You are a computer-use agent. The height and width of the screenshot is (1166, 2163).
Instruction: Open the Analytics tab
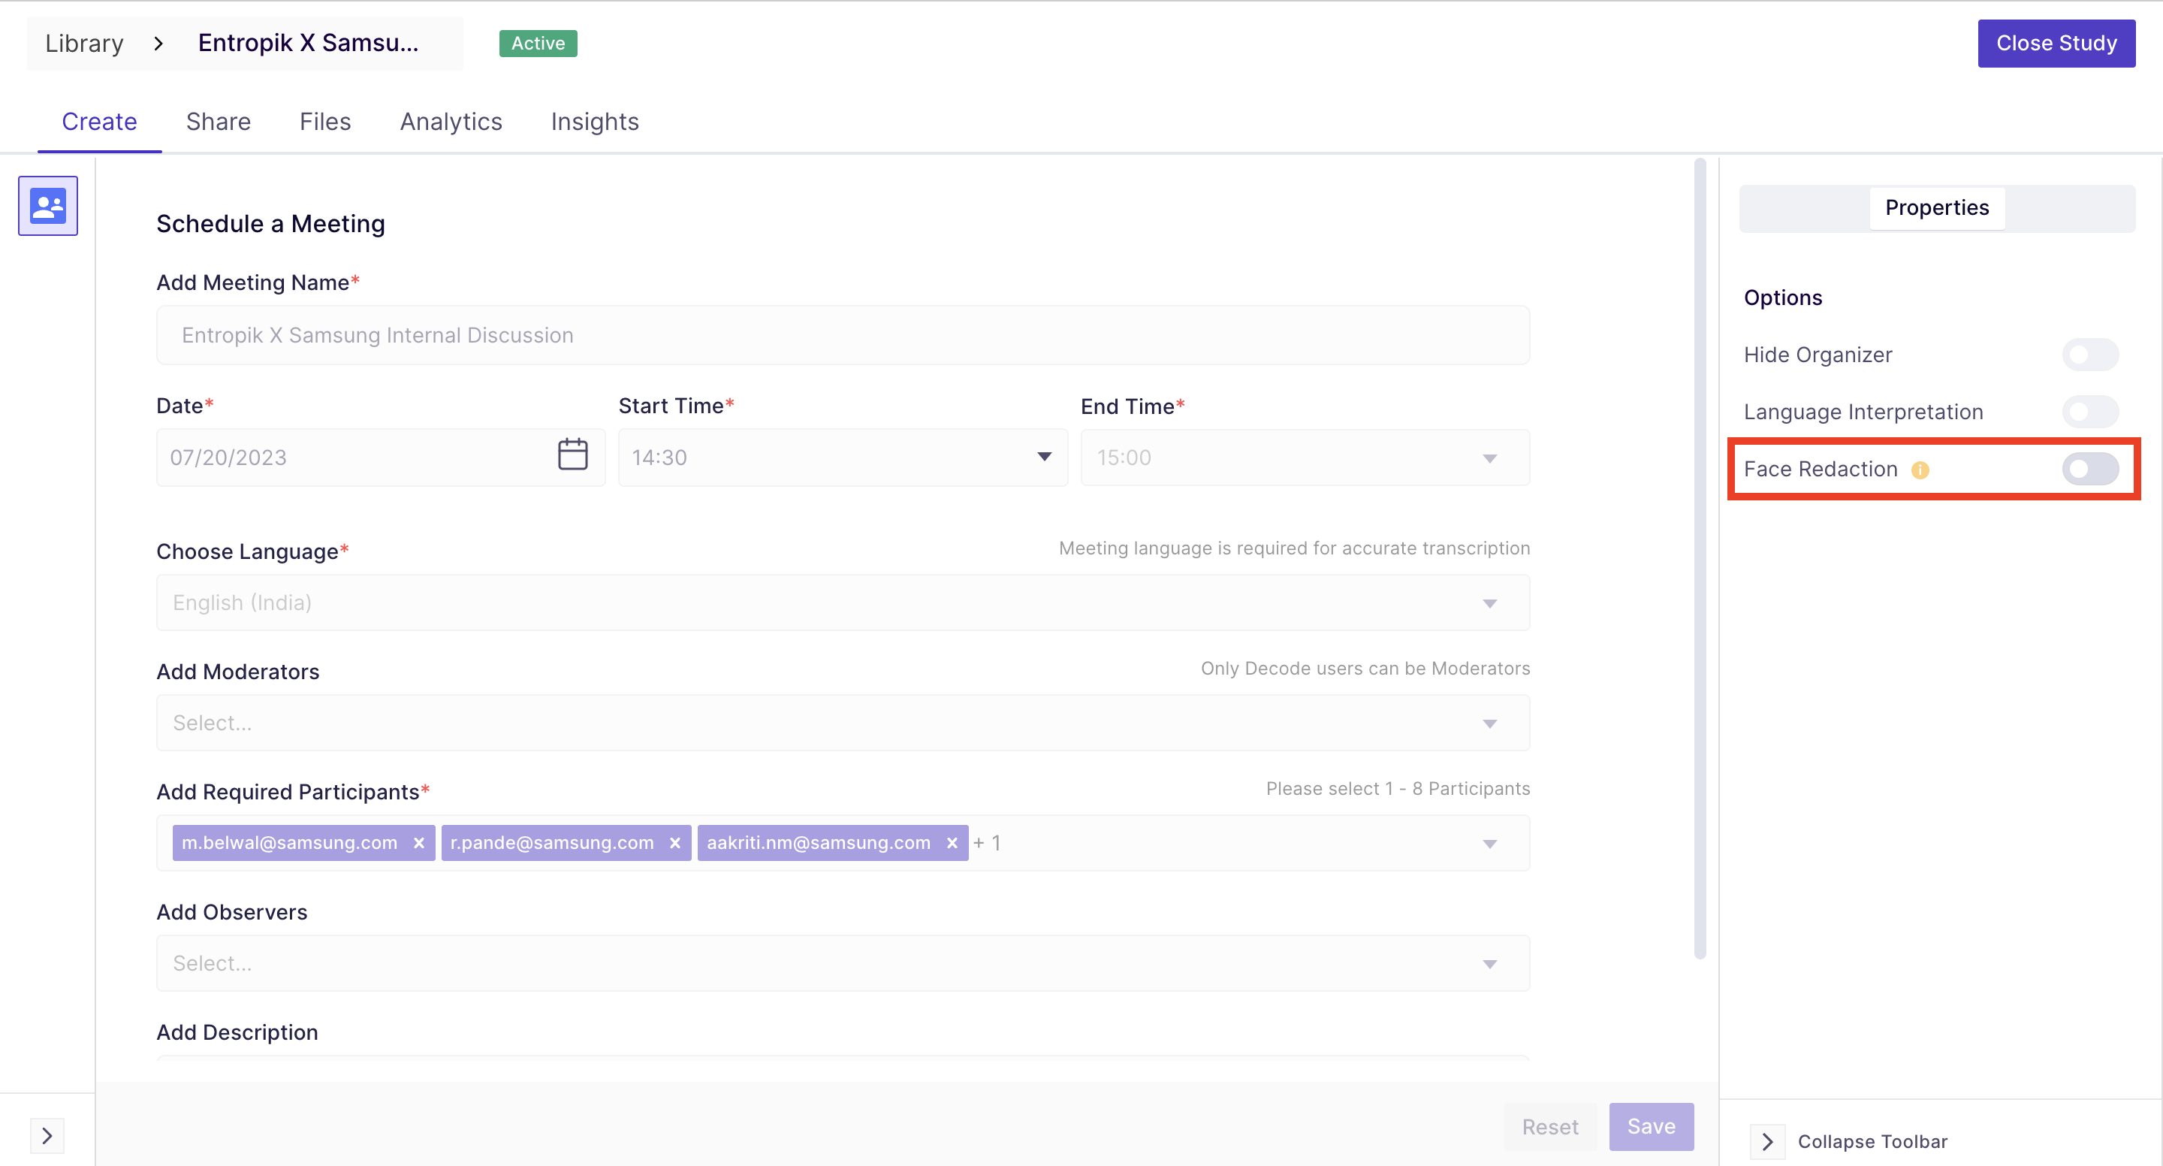click(451, 122)
